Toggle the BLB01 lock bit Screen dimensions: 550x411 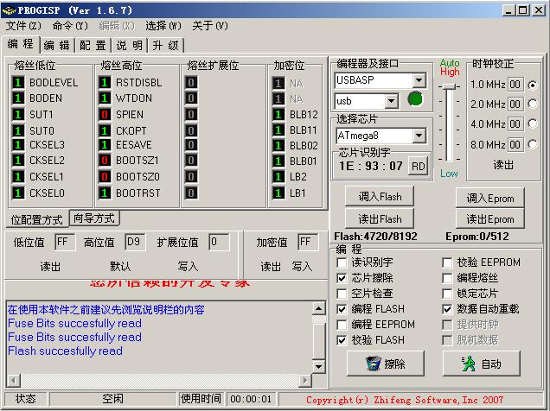pyautogui.click(x=278, y=161)
